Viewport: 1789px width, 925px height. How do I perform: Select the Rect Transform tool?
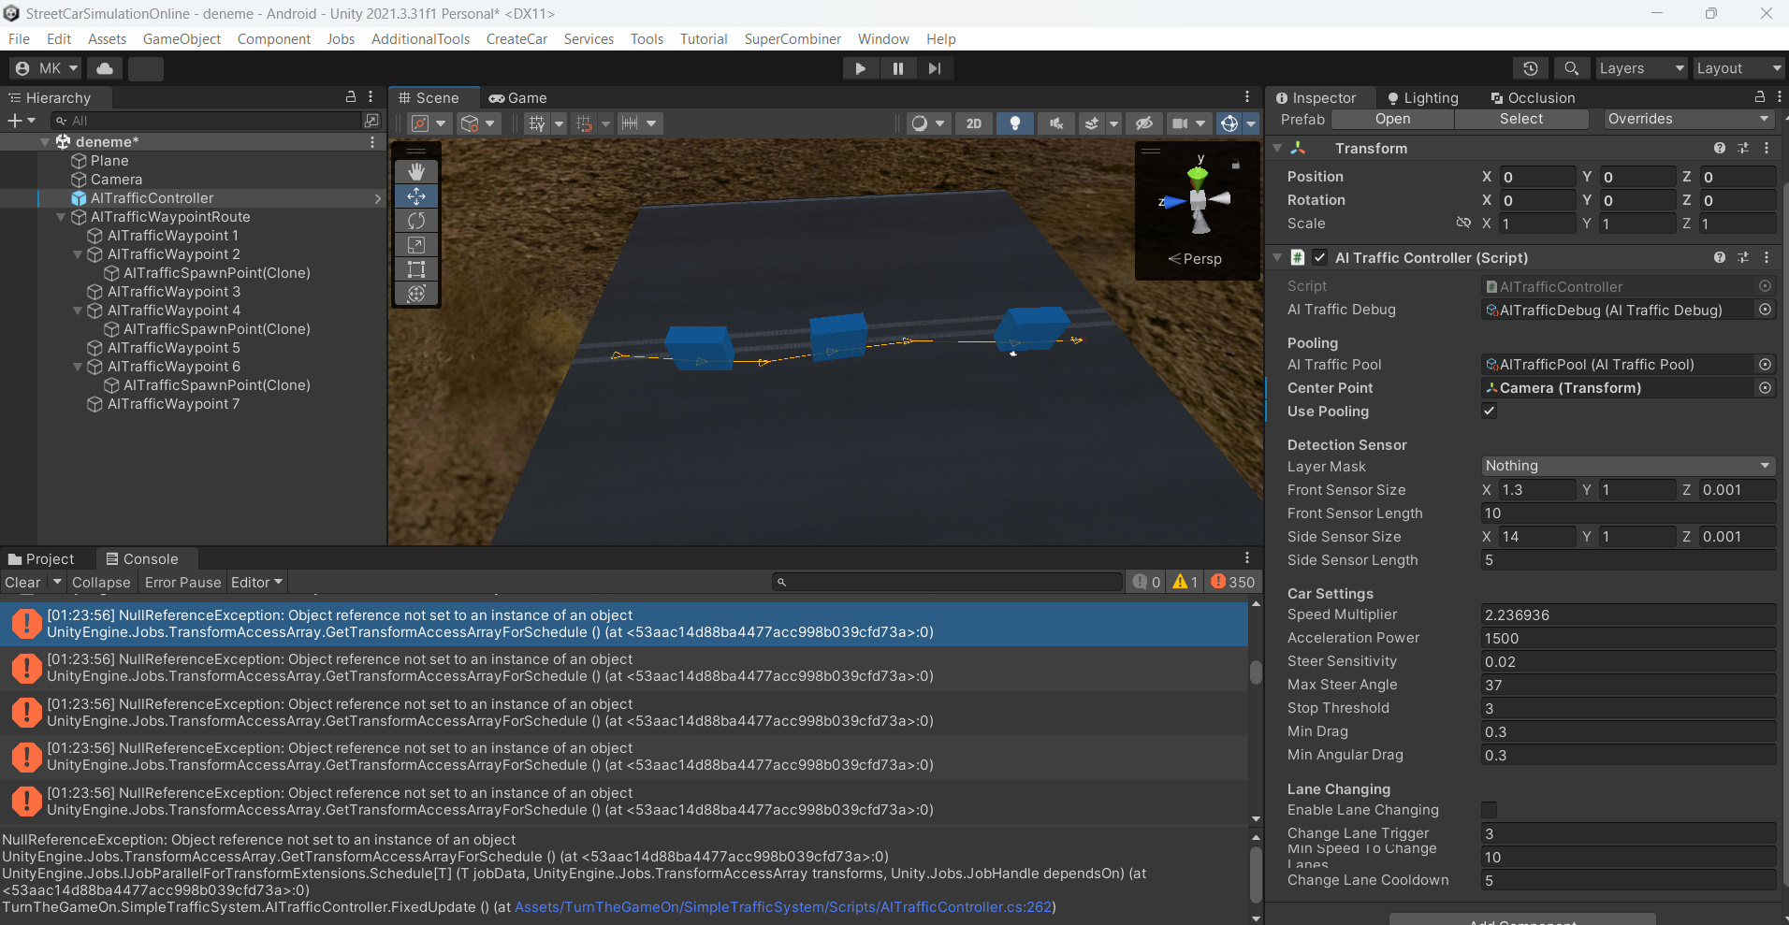(415, 268)
